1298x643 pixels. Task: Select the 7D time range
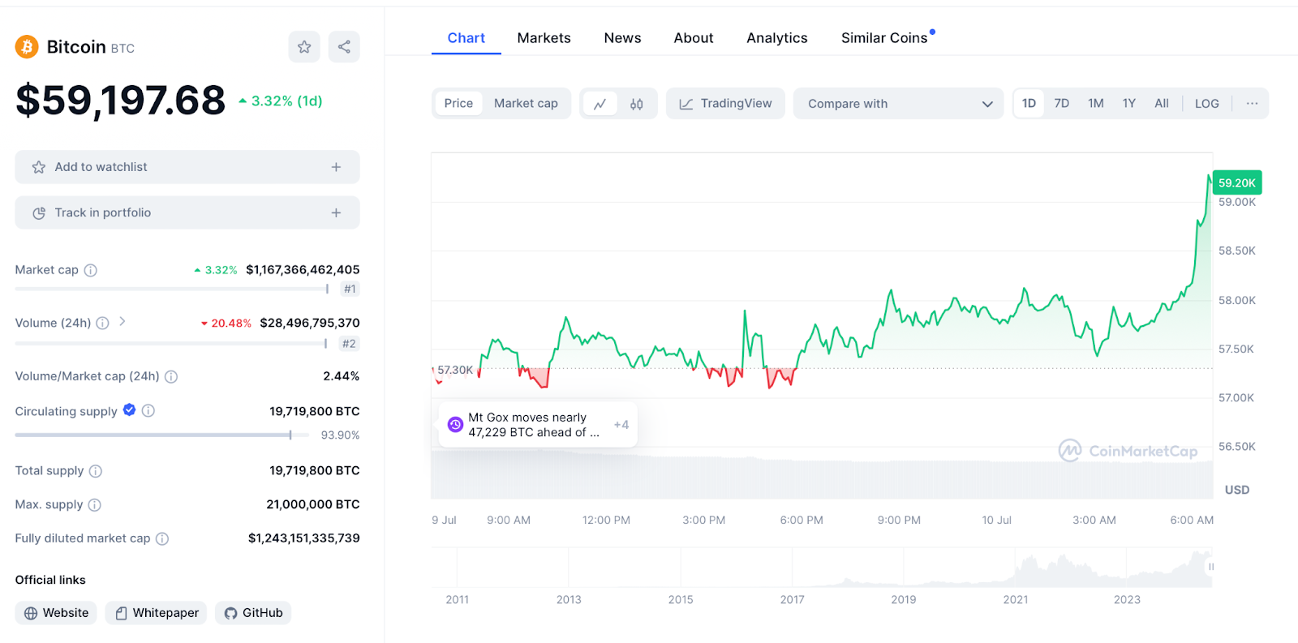coord(1062,104)
